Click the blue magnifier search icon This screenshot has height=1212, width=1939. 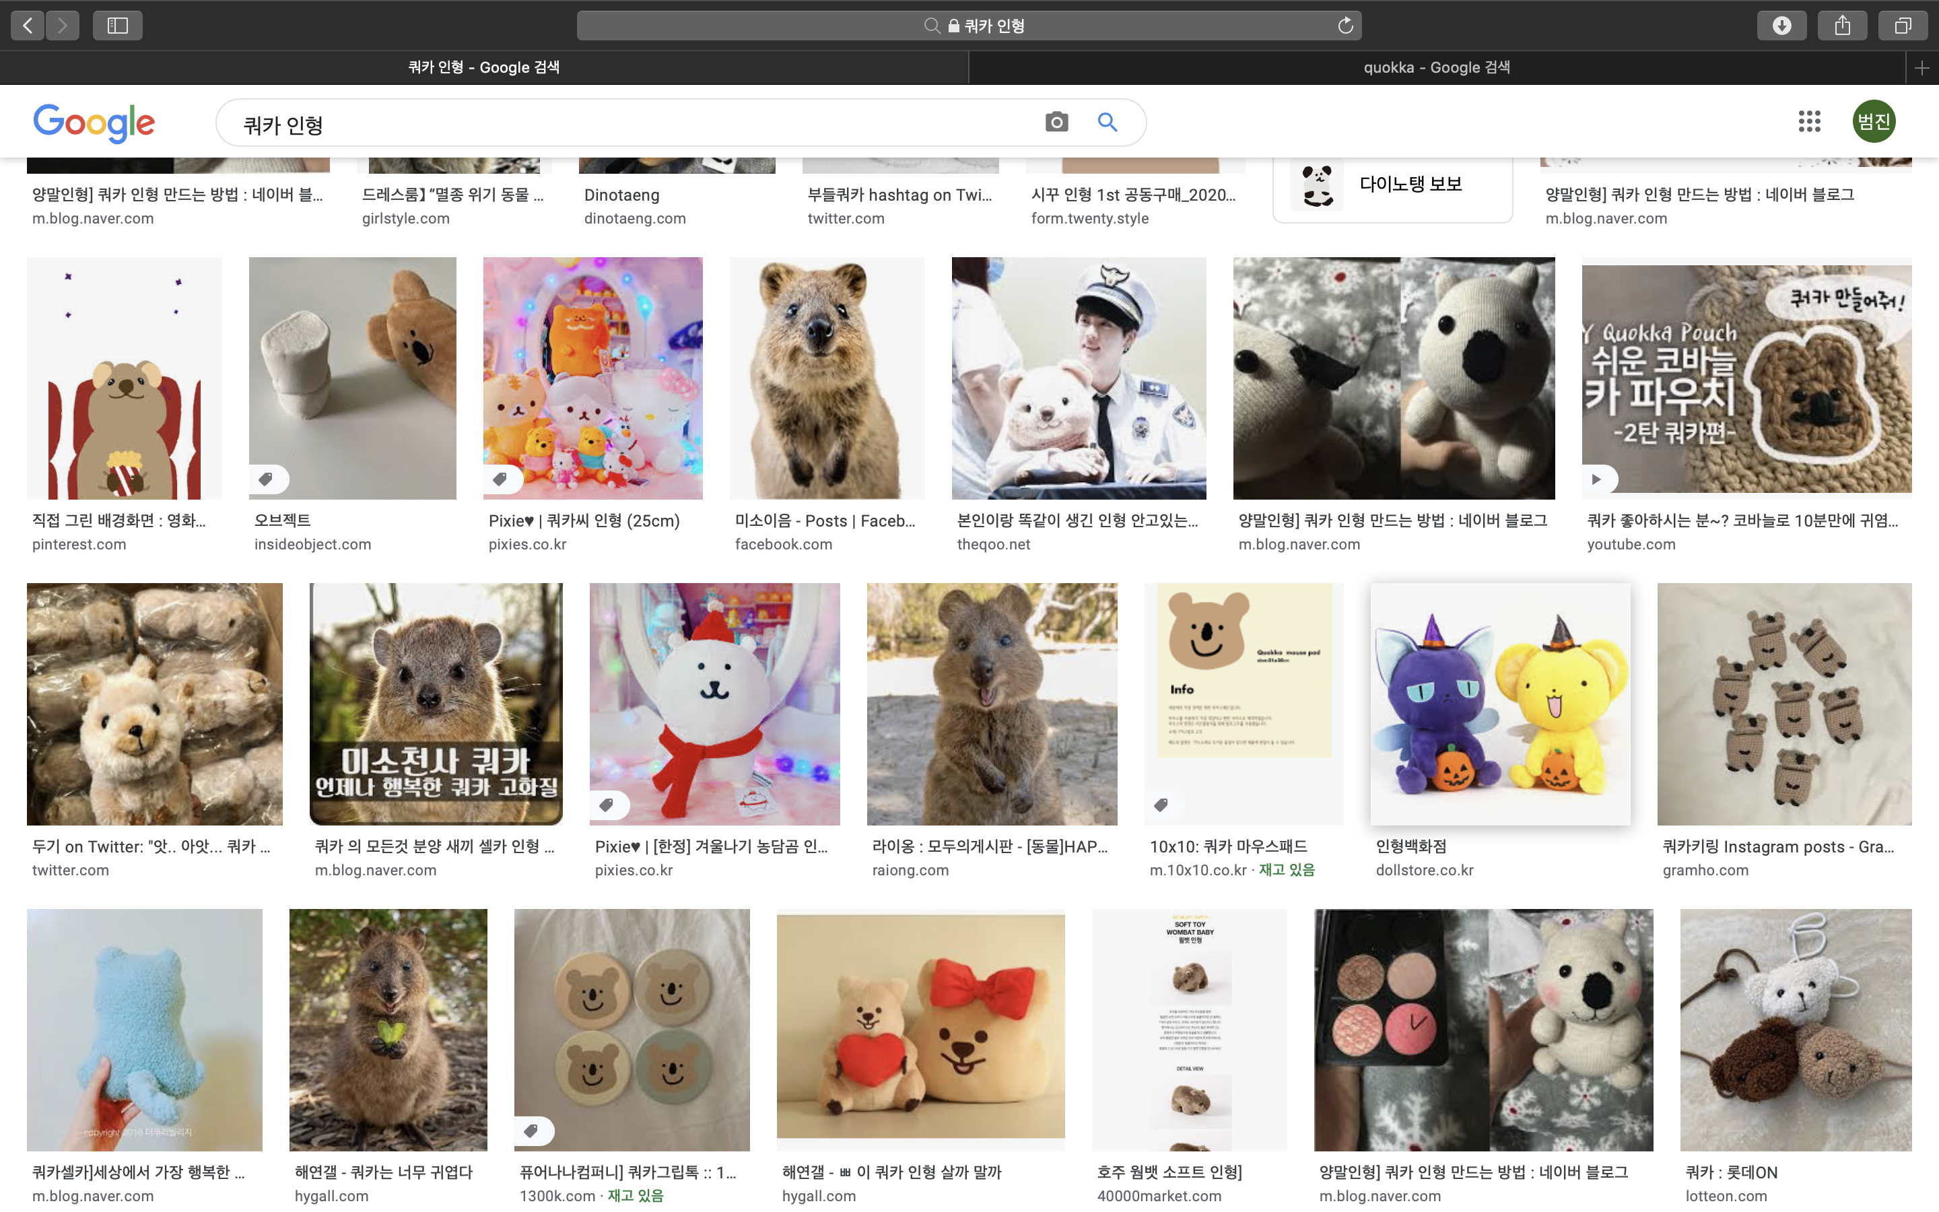click(1108, 122)
